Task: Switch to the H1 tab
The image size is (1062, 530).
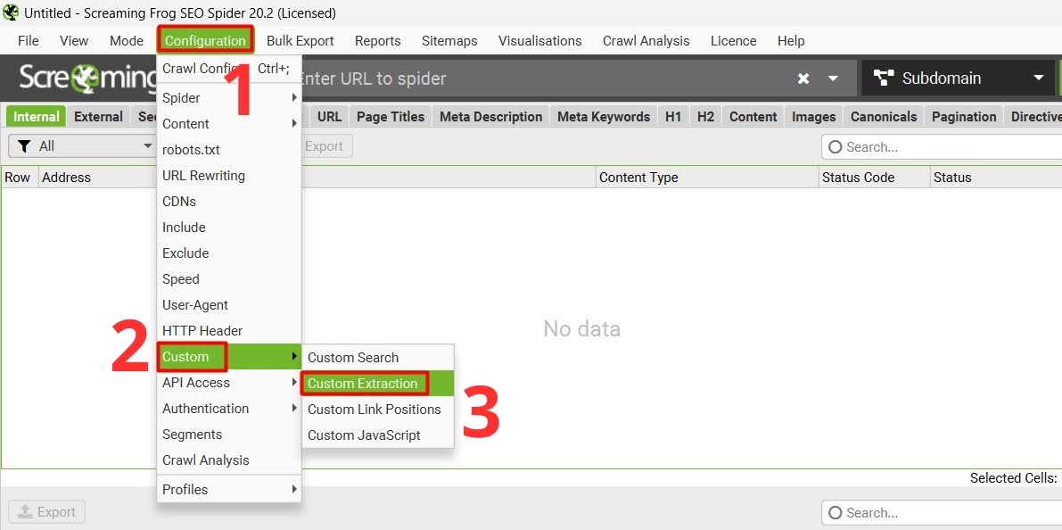Action: tap(673, 117)
